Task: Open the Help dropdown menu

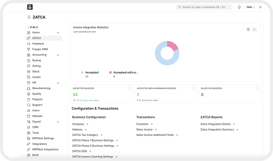Action: (x=250, y=7)
